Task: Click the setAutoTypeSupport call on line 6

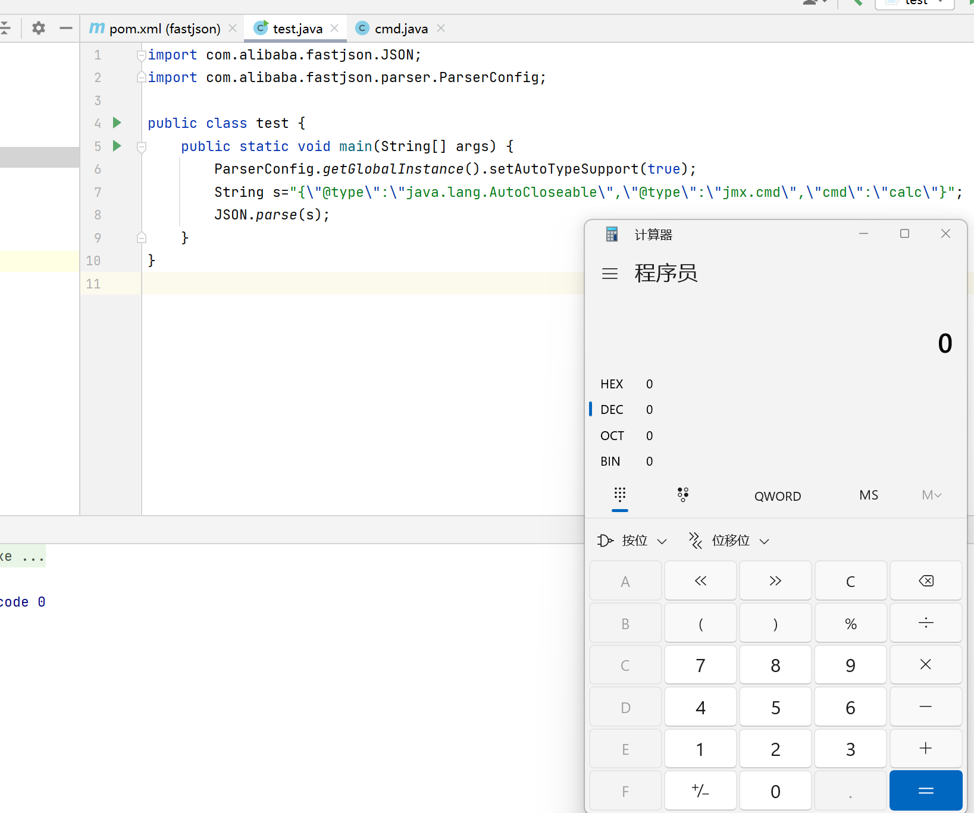Action: coord(563,169)
